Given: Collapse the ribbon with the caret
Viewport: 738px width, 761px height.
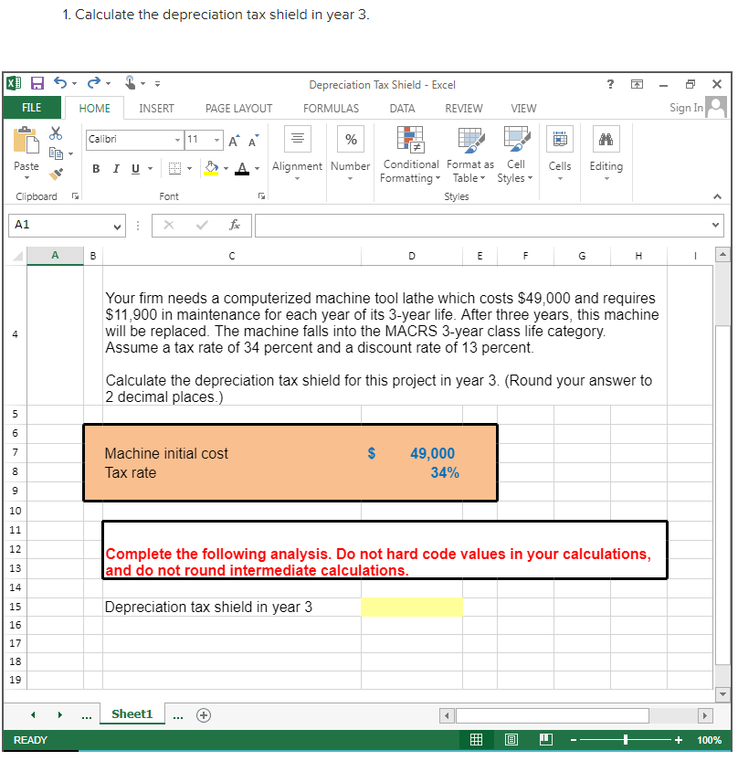Looking at the screenshot, I should point(718,196).
